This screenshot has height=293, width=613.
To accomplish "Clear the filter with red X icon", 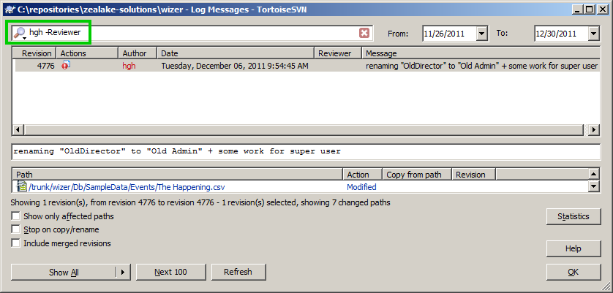I will pos(364,33).
